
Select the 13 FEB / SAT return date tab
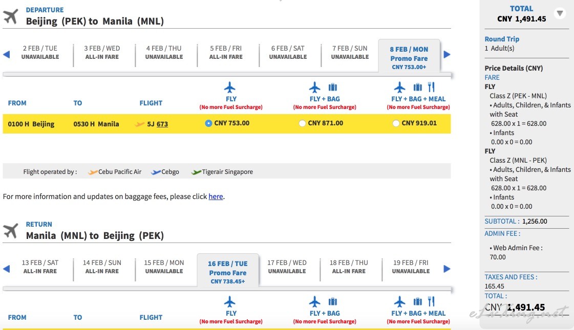40,267
